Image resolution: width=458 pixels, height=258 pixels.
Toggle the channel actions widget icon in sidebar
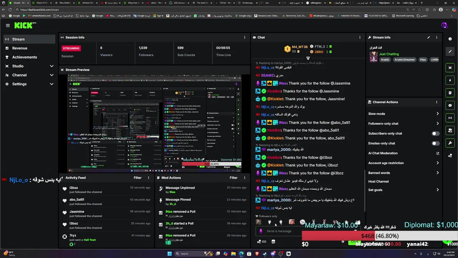pyautogui.click(x=450, y=130)
